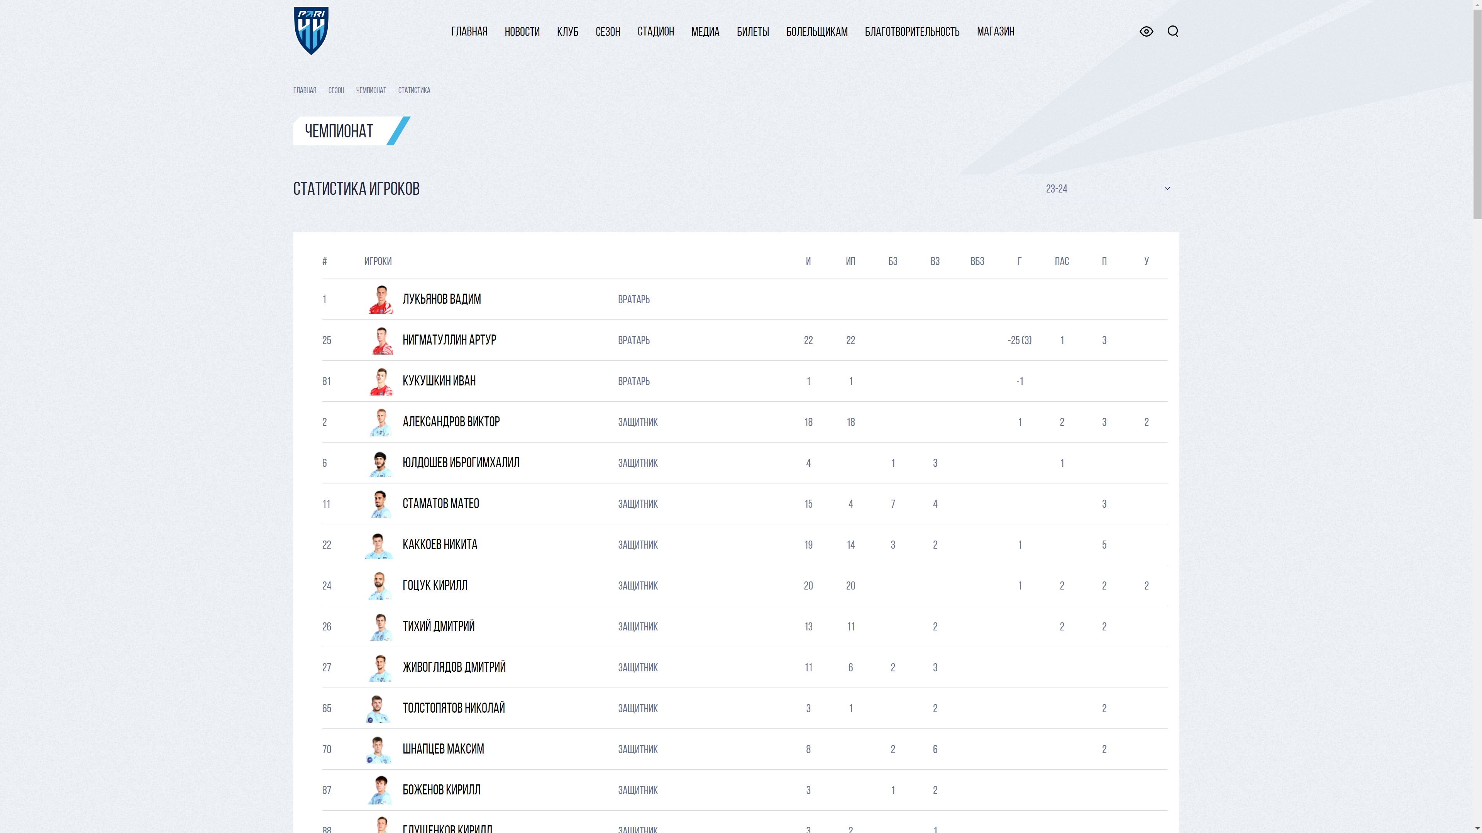1482x833 pixels.
Task: Click the ЧЕМПИОНАТ section banner
Action: click(x=340, y=130)
